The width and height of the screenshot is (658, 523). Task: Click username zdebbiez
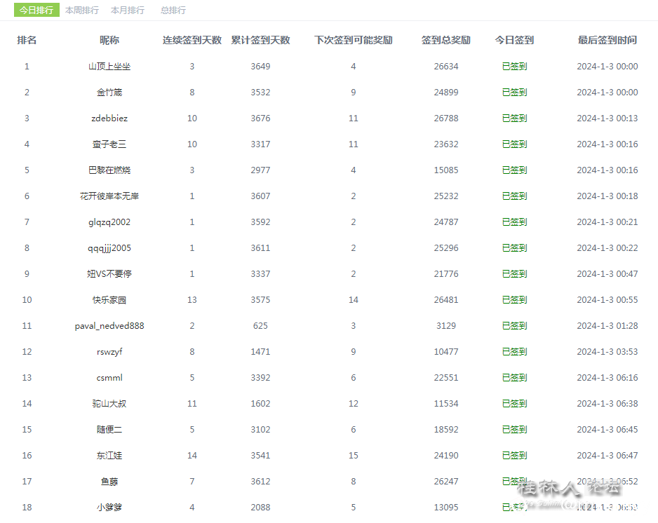click(109, 118)
